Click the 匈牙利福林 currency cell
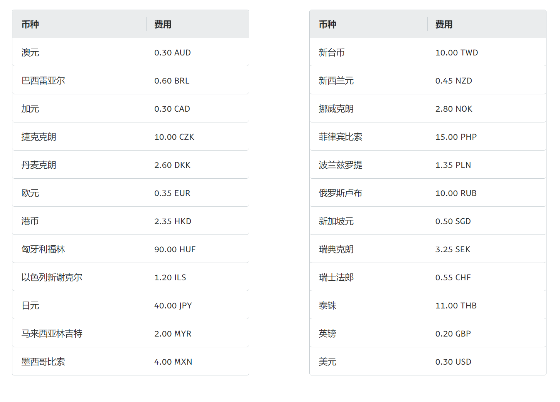The height and width of the screenshot is (402, 560). tap(43, 249)
